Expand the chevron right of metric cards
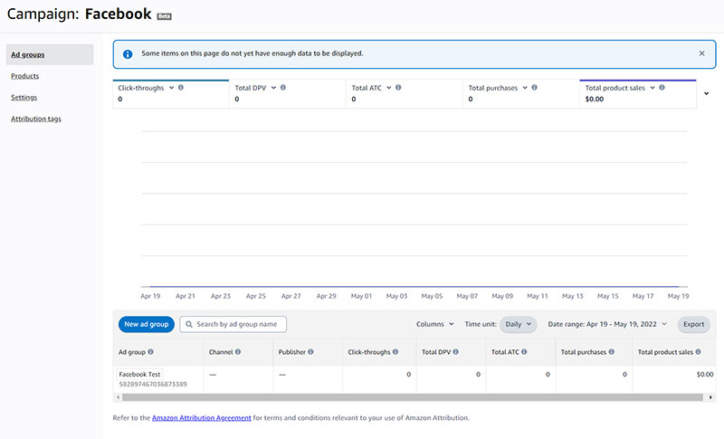This screenshot has width=724, height=439. pos(706,93)
